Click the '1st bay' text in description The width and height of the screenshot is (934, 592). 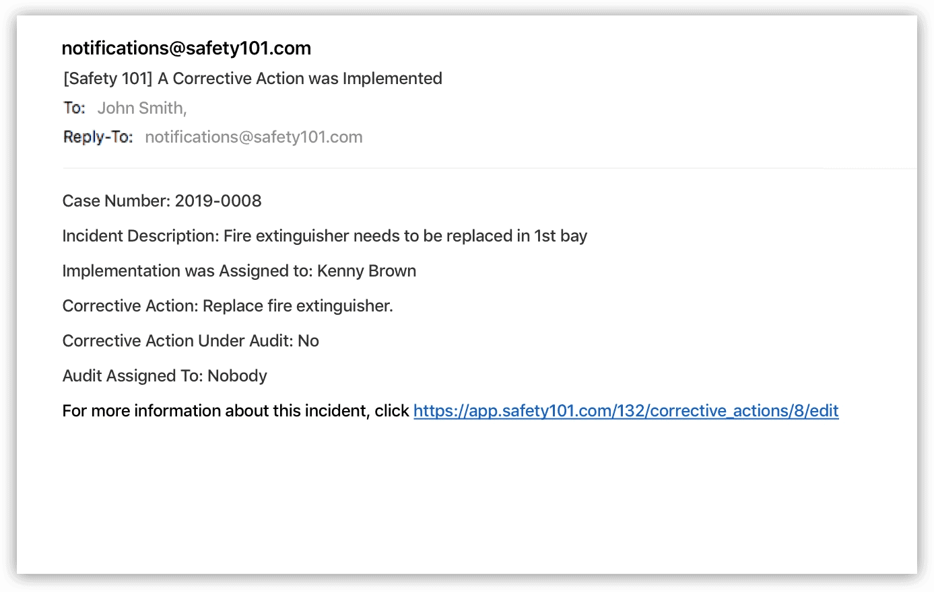point(561,236)
